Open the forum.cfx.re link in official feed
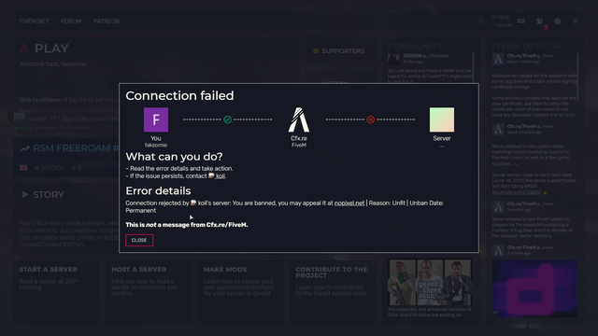 516,192
